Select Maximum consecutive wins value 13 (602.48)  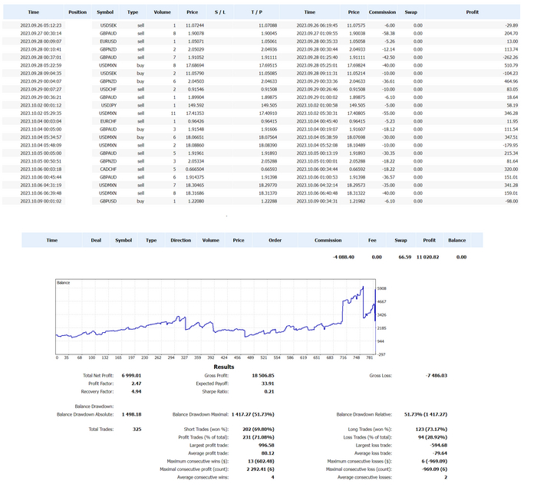(261, 462)
